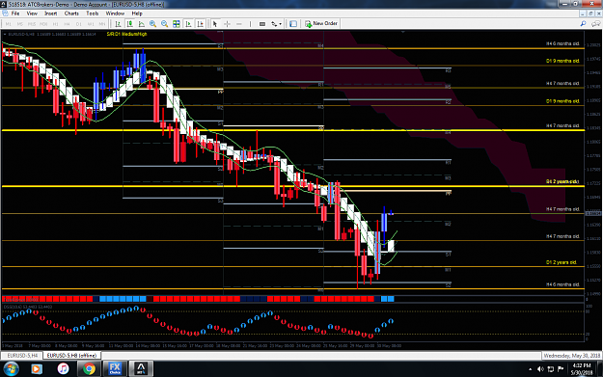Click the current price label on scale

[593, 213]
